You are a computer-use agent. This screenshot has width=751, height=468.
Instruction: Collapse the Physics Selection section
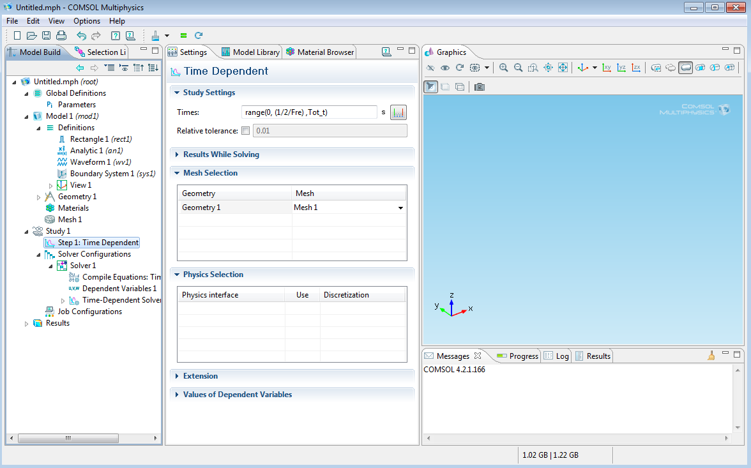click(178, 275)
